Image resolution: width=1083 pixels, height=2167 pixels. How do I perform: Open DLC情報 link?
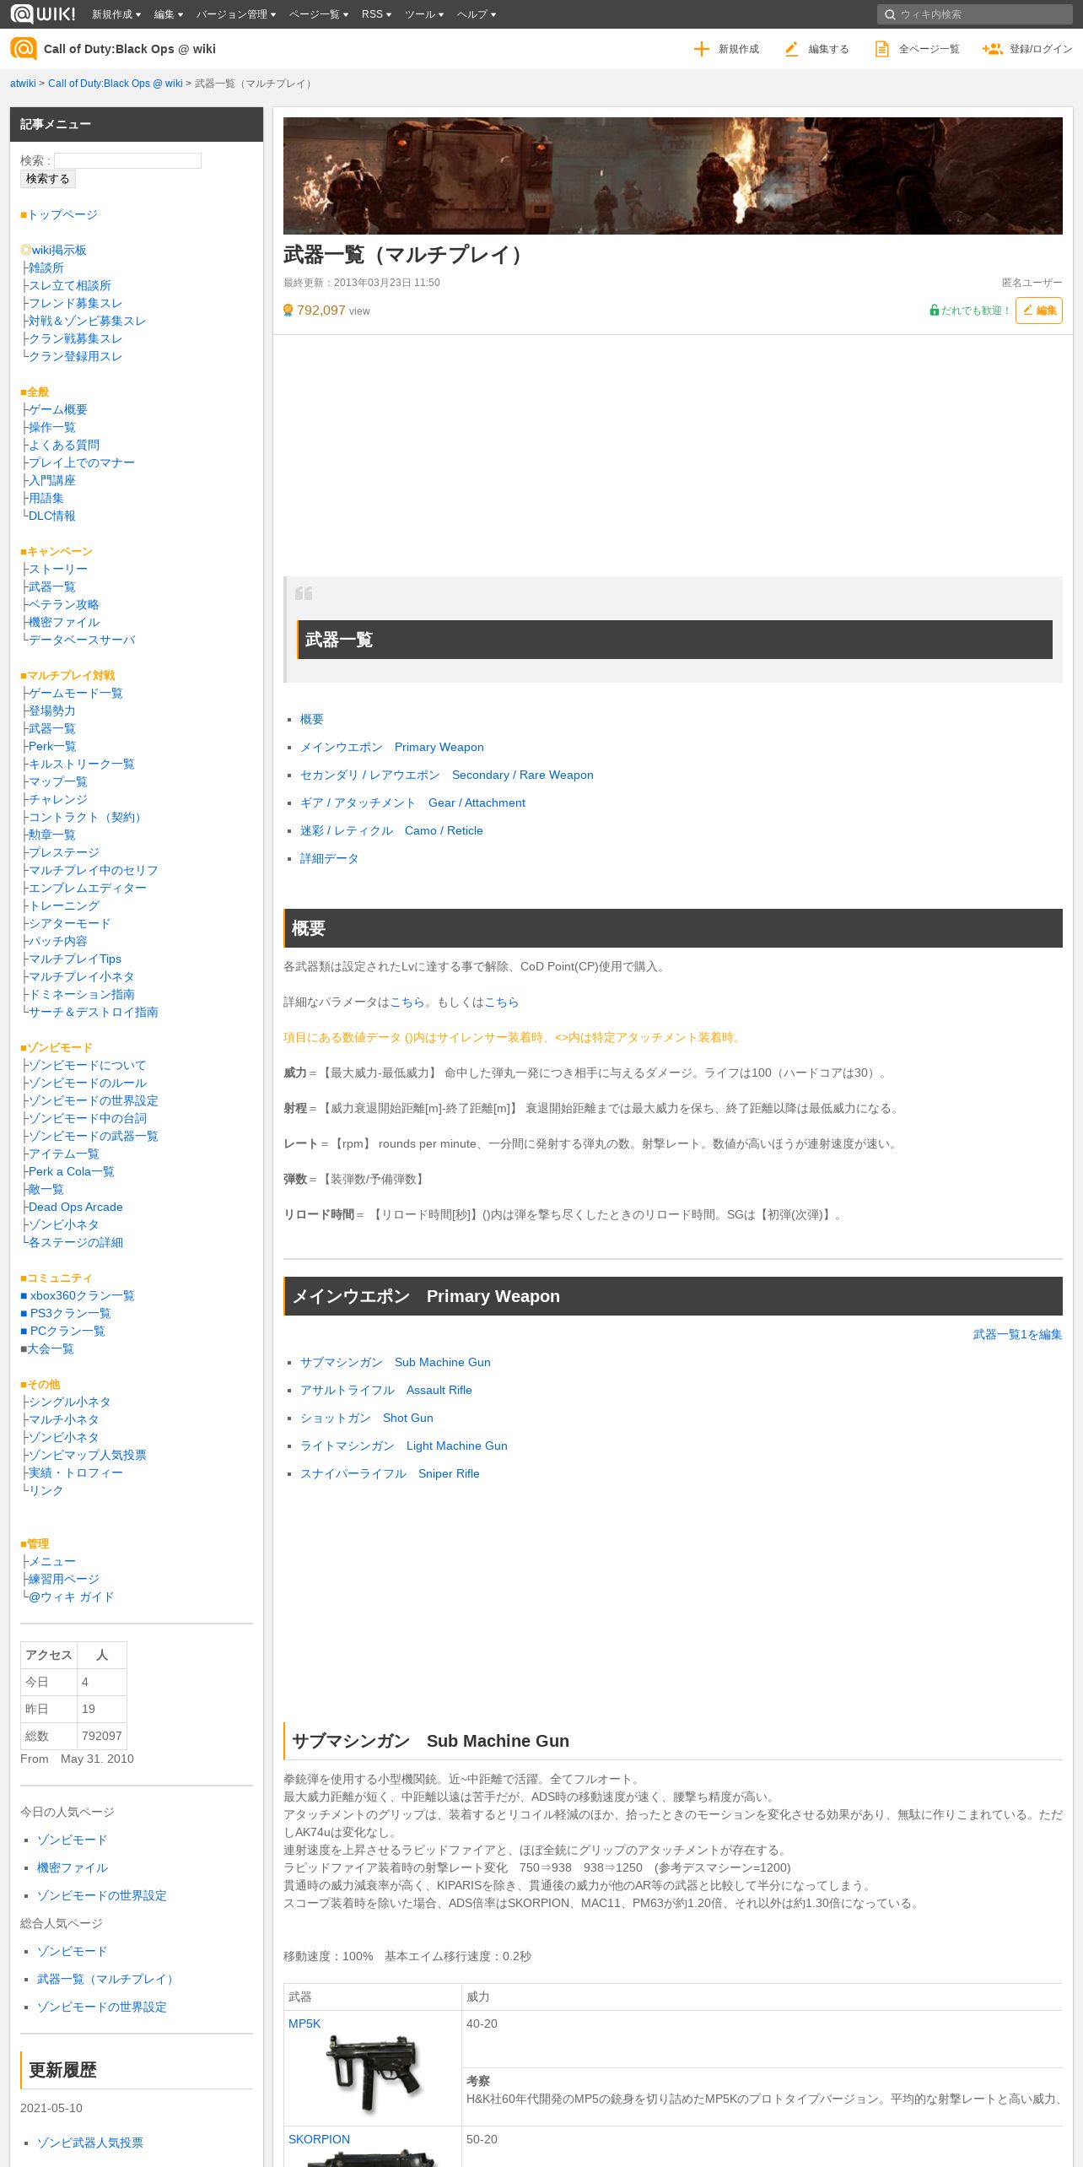point(51,516)
